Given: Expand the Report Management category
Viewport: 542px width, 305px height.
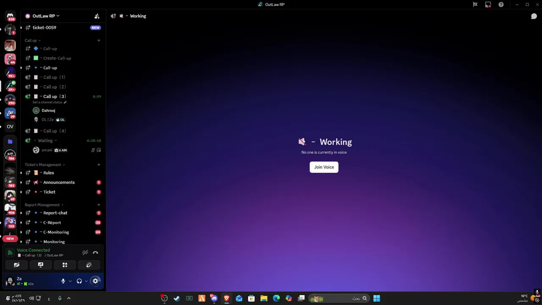Looking at the screenshot, I should 44,205.
